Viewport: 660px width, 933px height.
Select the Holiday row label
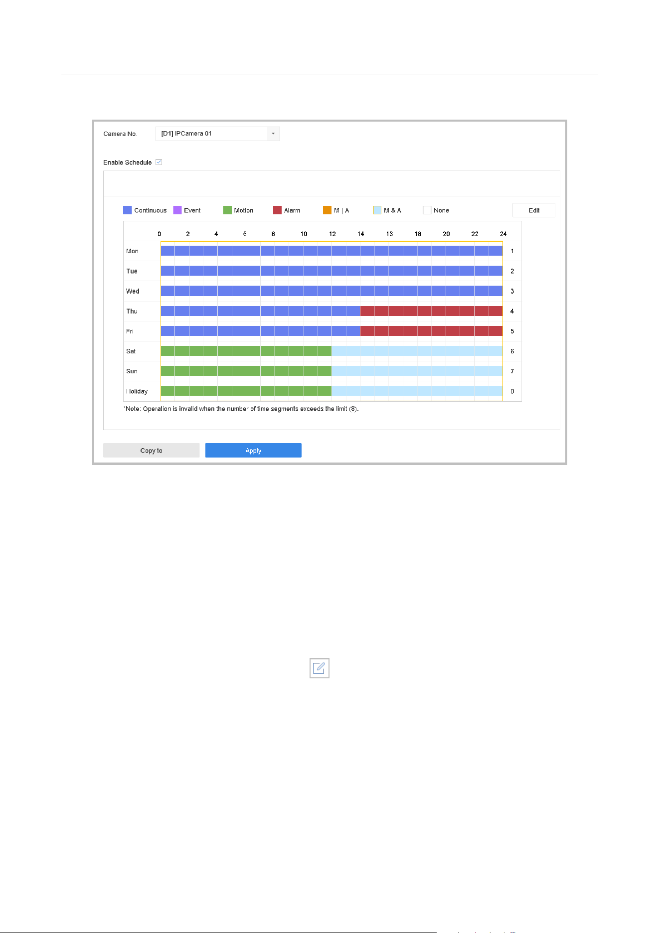tap(137, 391)
